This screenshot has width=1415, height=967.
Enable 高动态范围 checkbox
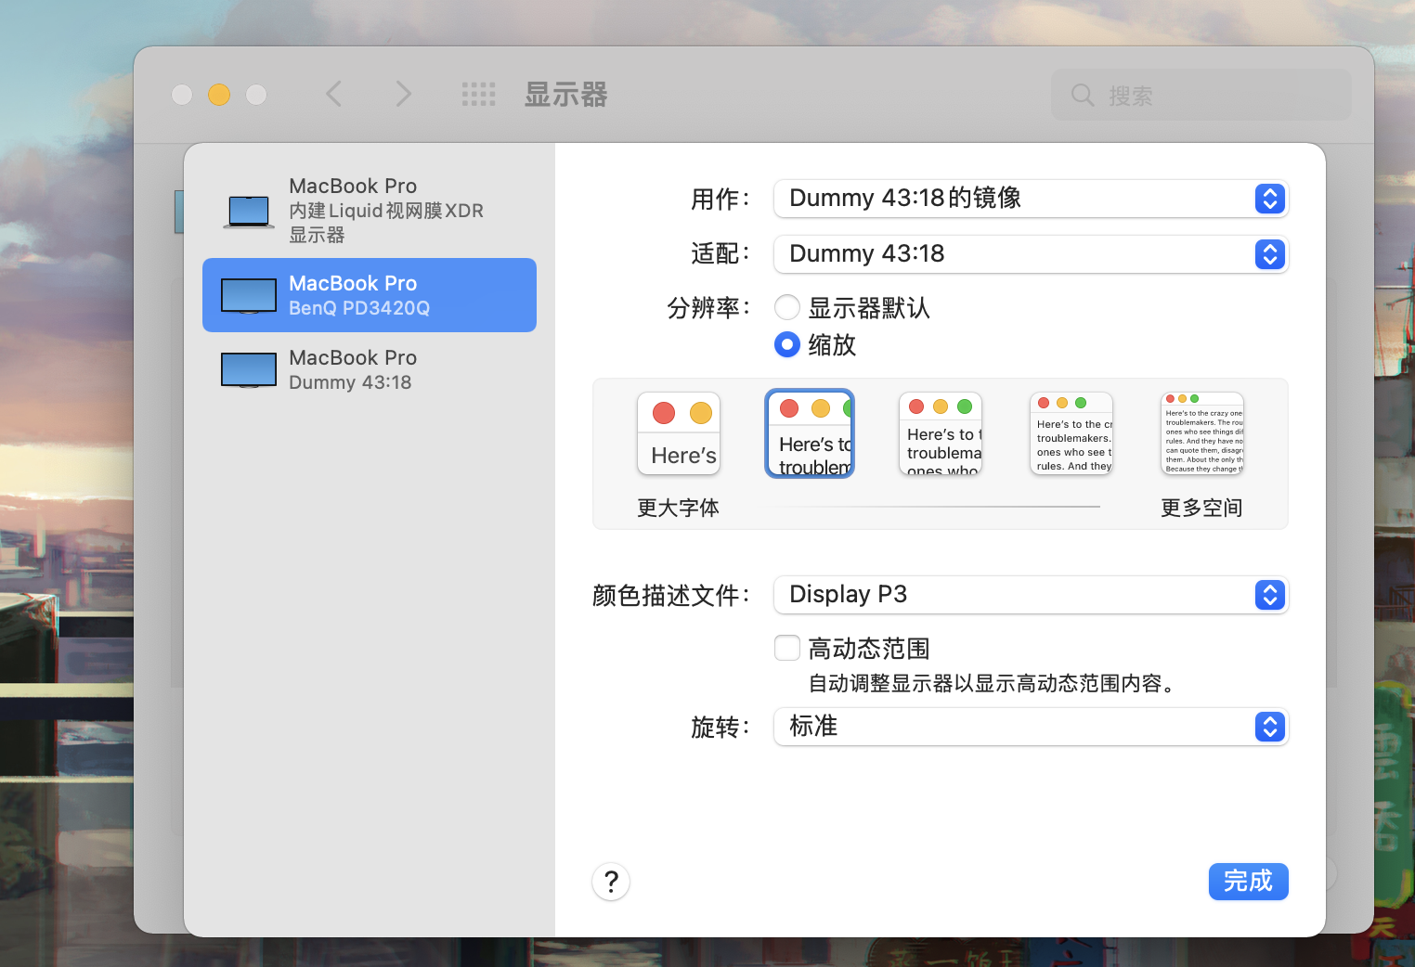[787, 648]
